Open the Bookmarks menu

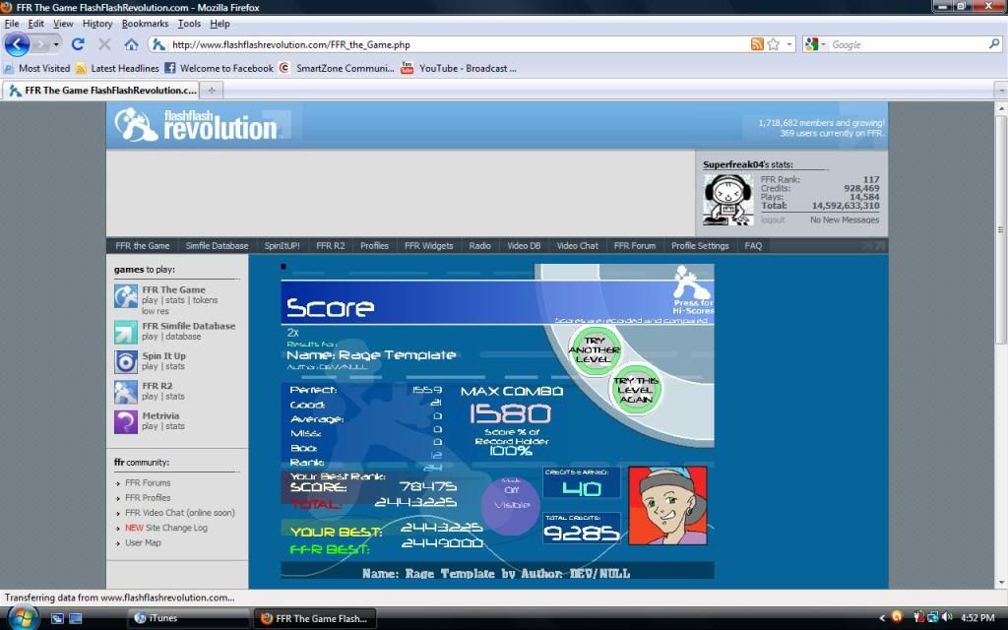point(145,24)
